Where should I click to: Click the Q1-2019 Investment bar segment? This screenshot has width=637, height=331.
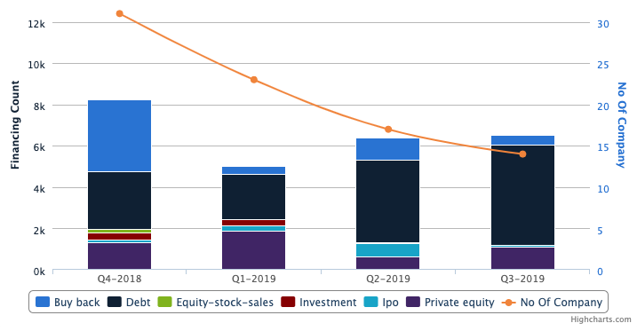[x=253, y=223]
